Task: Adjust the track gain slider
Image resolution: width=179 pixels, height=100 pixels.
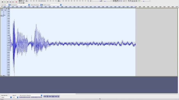Action: (4, 12)
